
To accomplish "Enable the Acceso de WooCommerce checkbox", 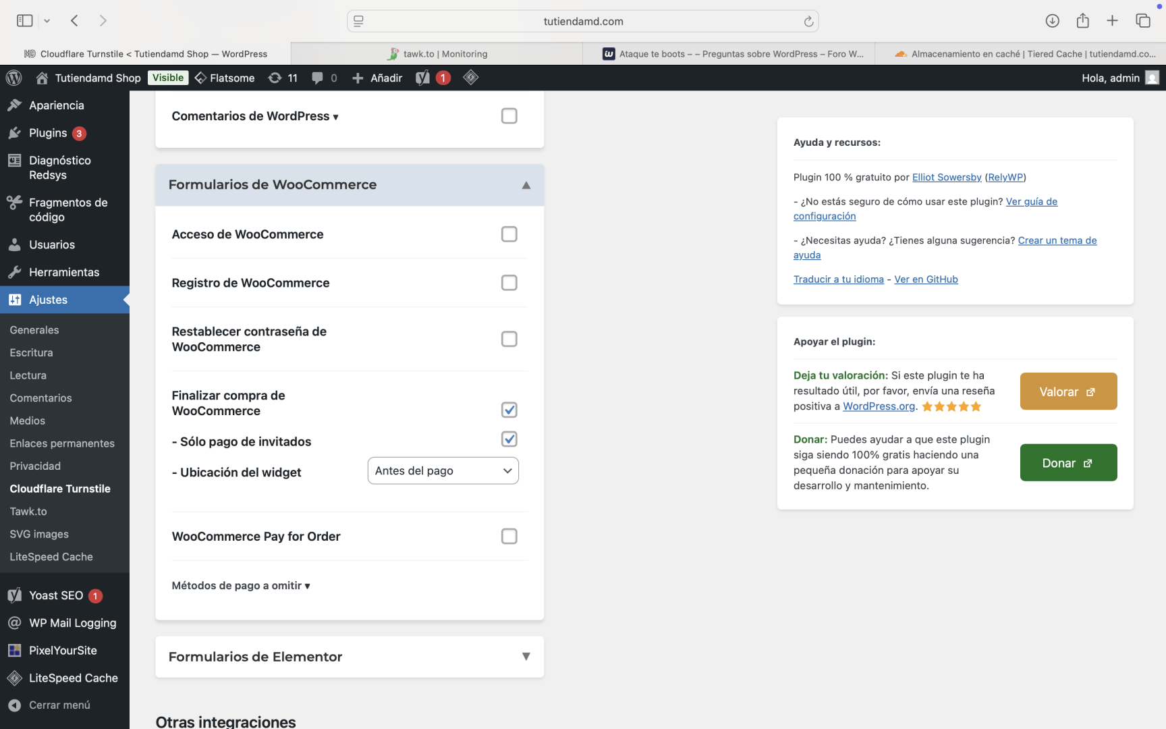I will [x=509, y=234].
